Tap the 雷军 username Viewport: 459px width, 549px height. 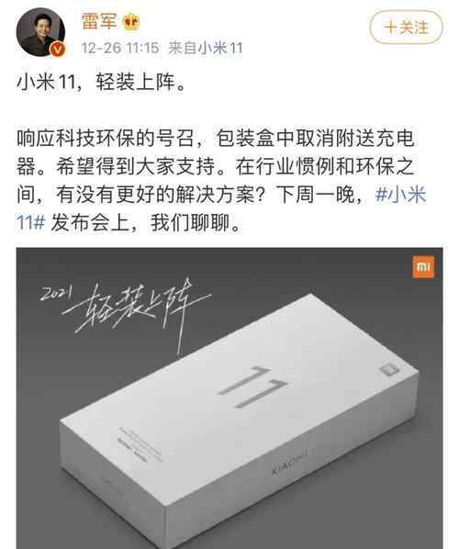pos(99,21)
